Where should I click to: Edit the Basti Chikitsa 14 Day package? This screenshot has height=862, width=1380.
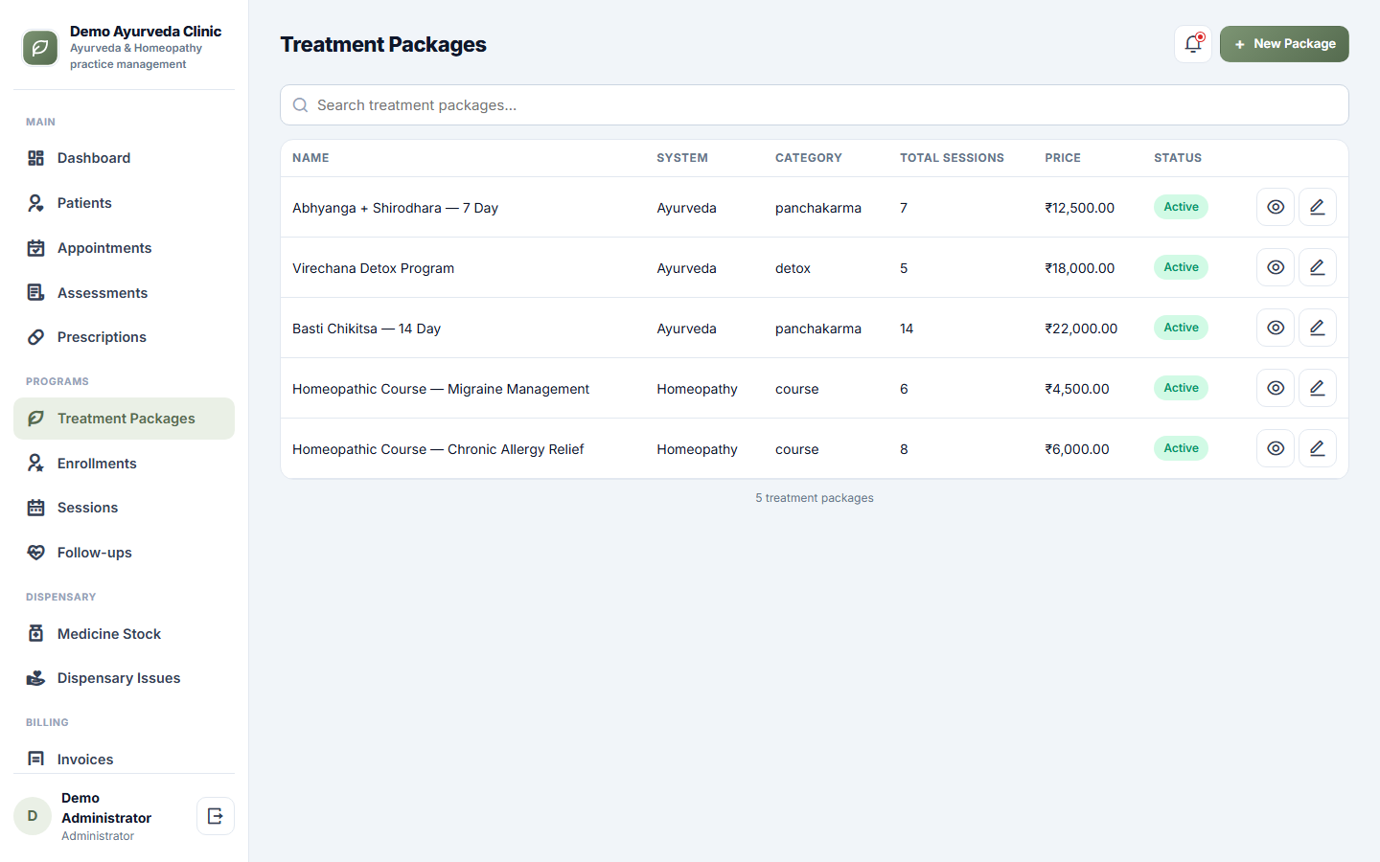[x=1318, y=328]
